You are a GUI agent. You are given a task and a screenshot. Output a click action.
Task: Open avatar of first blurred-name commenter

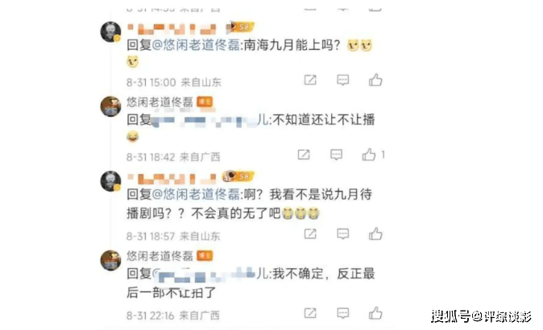pyautogui.click(x=110, y=32)
